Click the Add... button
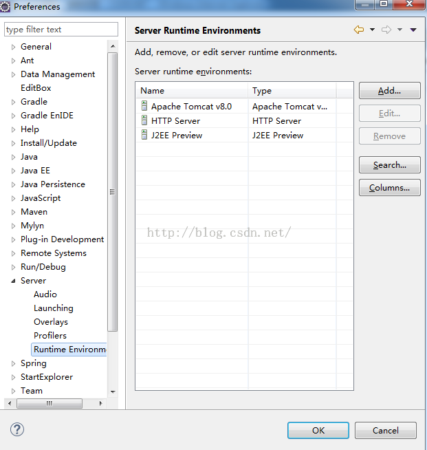Image resolution: width=427 pixels, height=450 pixels. pos(389,91)
